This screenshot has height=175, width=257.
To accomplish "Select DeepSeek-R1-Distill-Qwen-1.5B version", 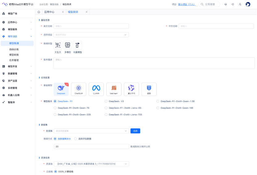I will point(158,101).
